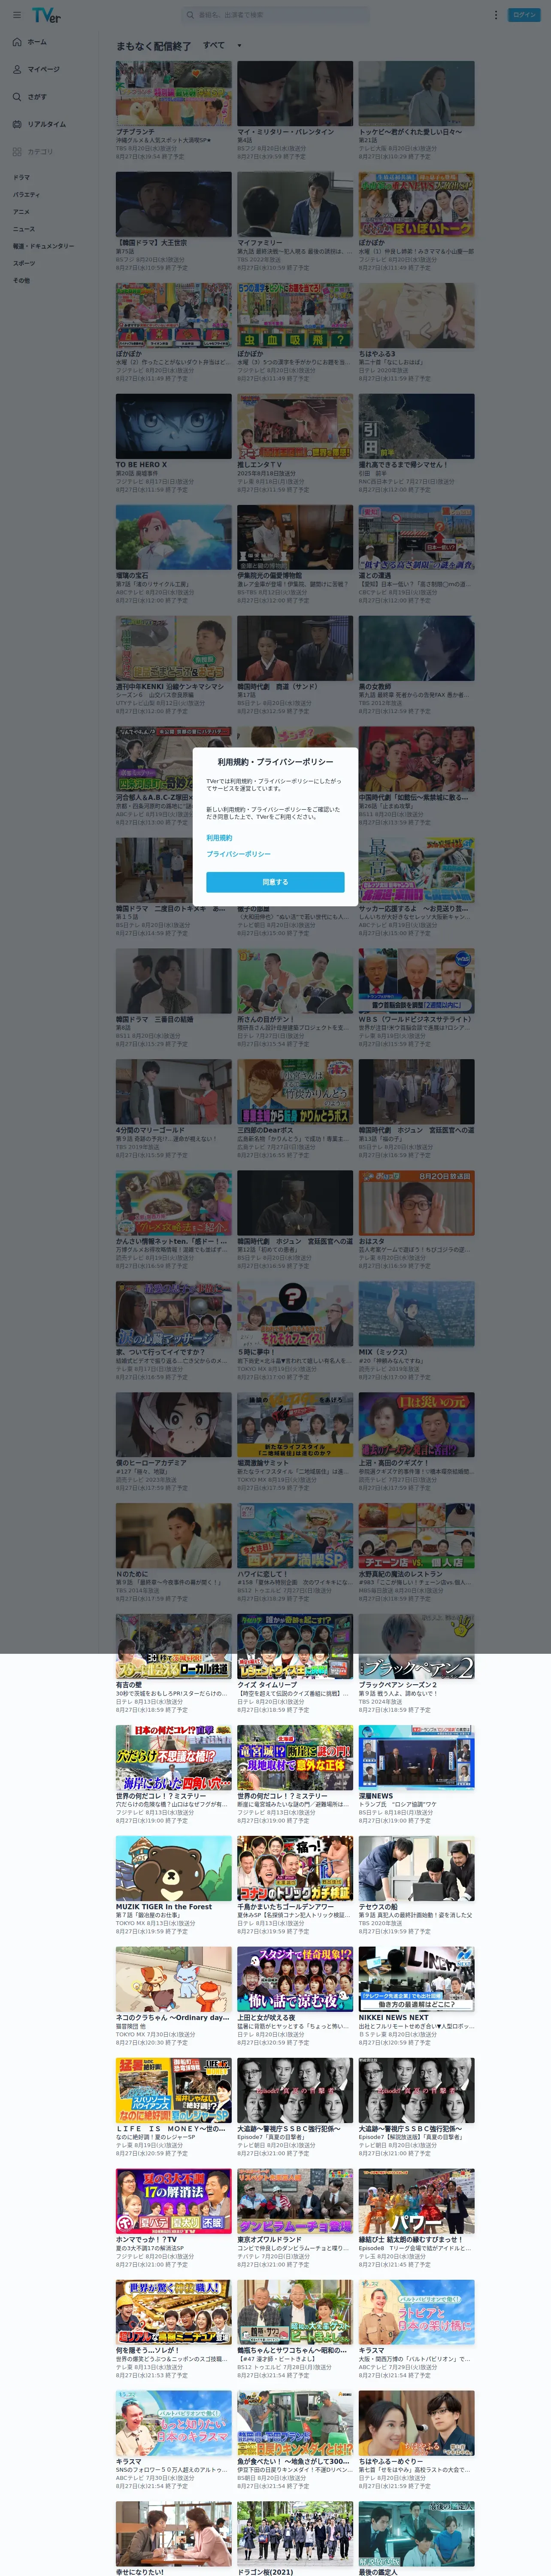Screen dimensions: 551x2576
Task: Open the 利用規約 link in dialog
Action: (x=219, y=838)
